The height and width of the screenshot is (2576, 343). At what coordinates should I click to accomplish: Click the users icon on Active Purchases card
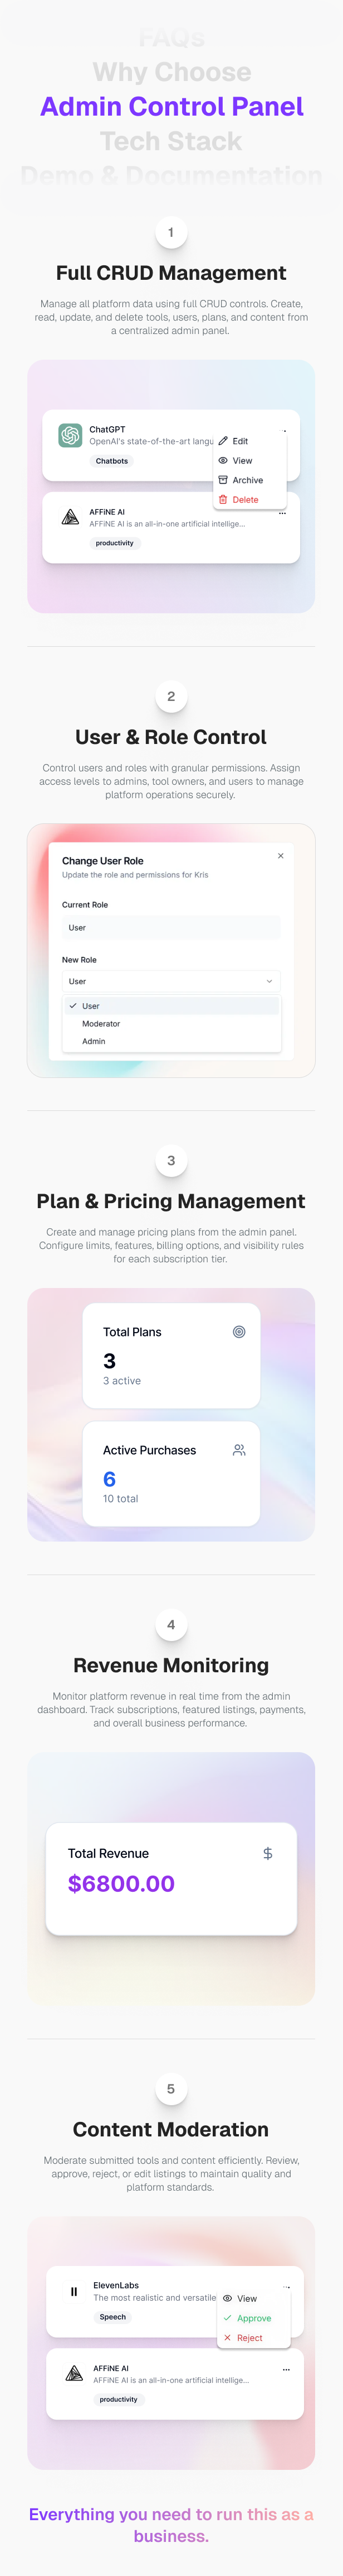pyautogui.click(x=239, y=1450)
